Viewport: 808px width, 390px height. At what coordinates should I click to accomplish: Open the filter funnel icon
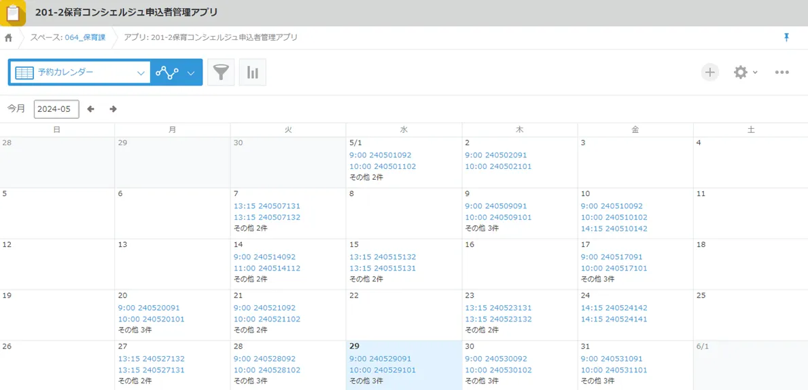(221, 73)
